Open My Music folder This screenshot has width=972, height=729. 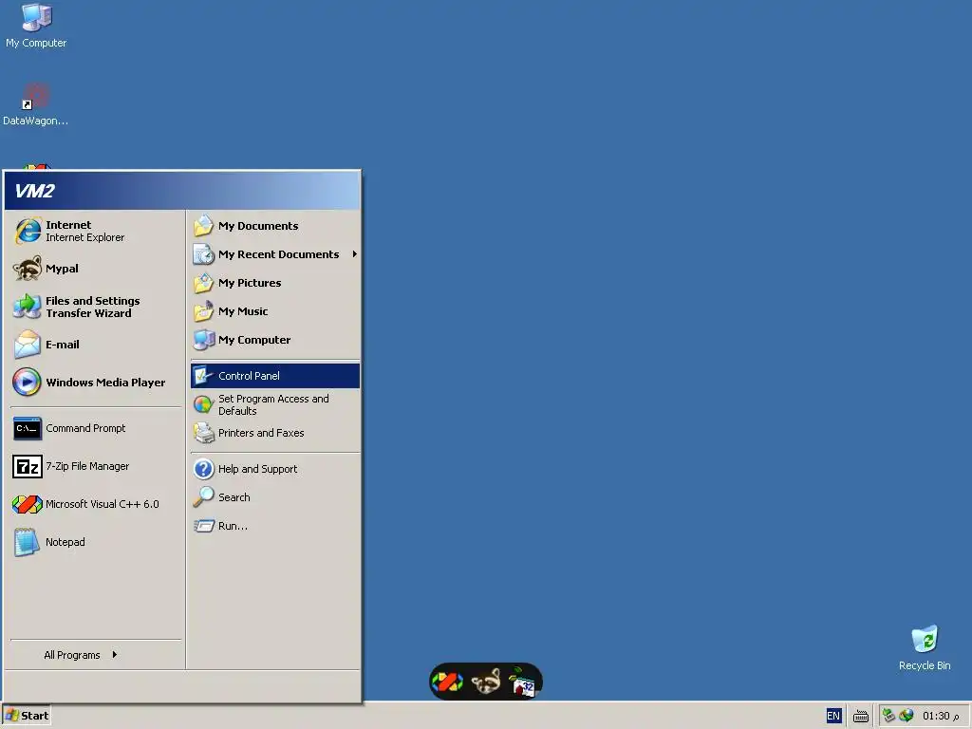point(275,311)
